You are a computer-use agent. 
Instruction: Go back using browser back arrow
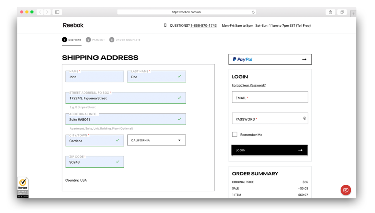point(40,12)
